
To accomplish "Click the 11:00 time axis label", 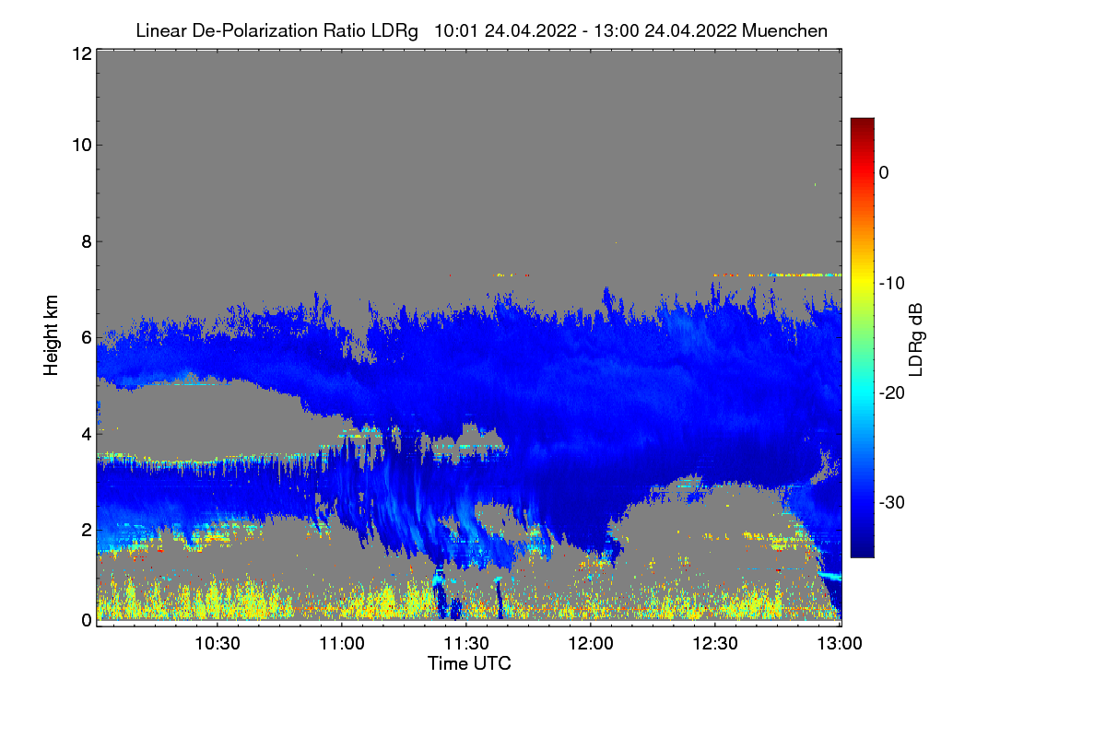I will pyautogui.click(x=342, y=643).
